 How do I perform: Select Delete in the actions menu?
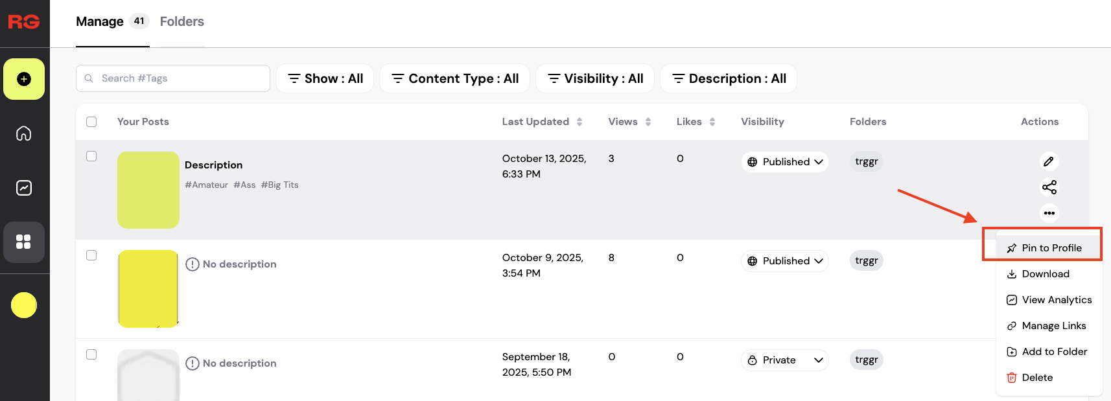(1036, 378)
